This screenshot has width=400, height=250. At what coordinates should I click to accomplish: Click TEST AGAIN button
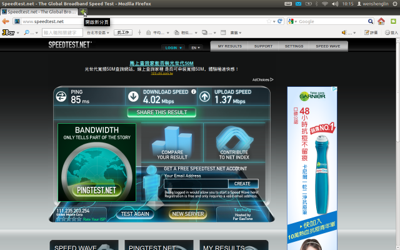click(x=135, y=214)
